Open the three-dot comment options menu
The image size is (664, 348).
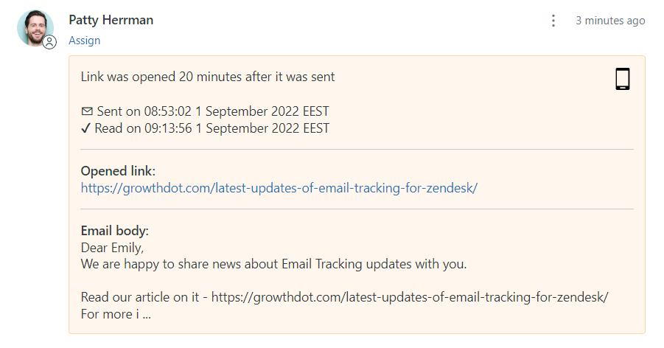(553, 21)
